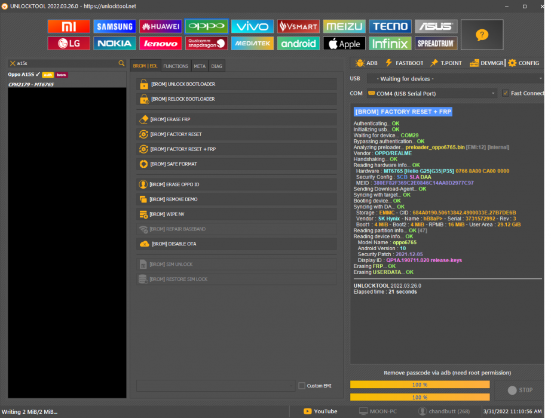551x418 pixels.
Task: Click [BROM] SAFE FORMAT button
Action: coord(237,164)
